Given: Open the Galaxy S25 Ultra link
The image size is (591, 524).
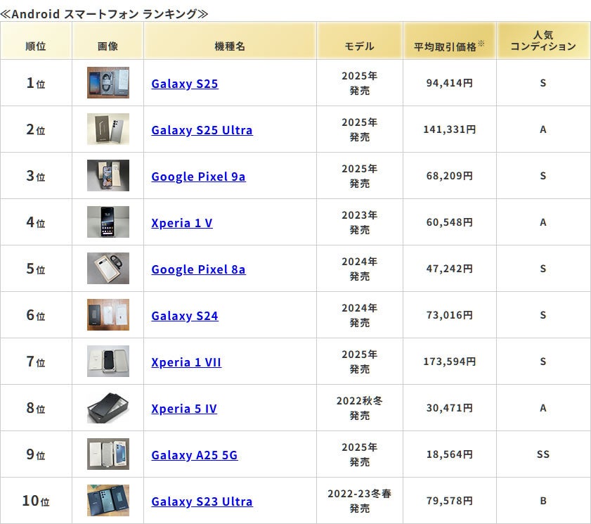Looking at the screenshot, I should click(x=202, y=130).
